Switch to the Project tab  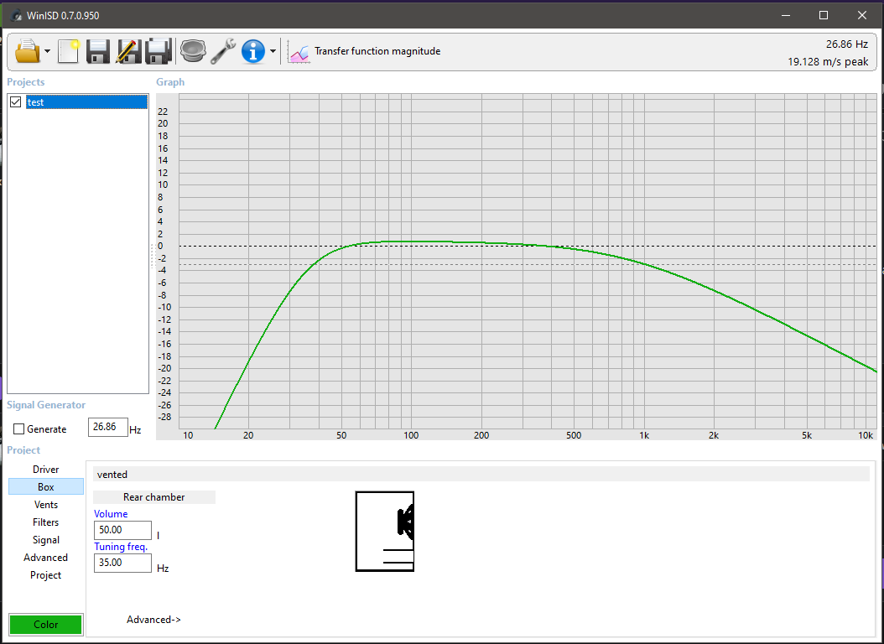click(45, 575)
